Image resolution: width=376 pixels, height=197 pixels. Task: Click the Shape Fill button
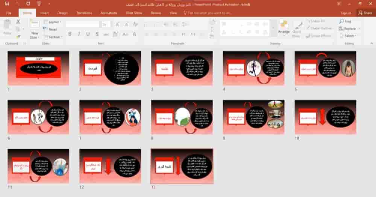coord(315,21)
